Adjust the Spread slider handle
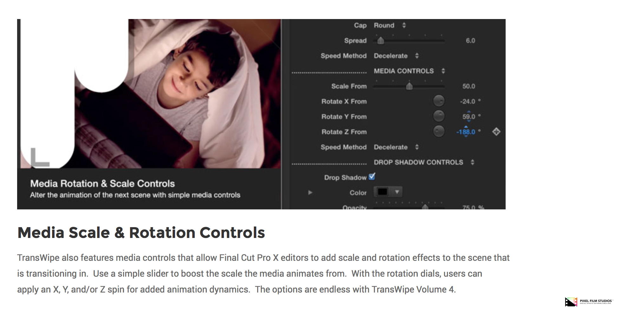This screenshot has width=623, height=316. [x=381, y=40]
